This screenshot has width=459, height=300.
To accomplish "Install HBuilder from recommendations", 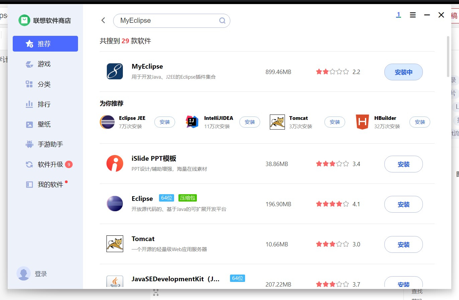I will click(420, 122).
